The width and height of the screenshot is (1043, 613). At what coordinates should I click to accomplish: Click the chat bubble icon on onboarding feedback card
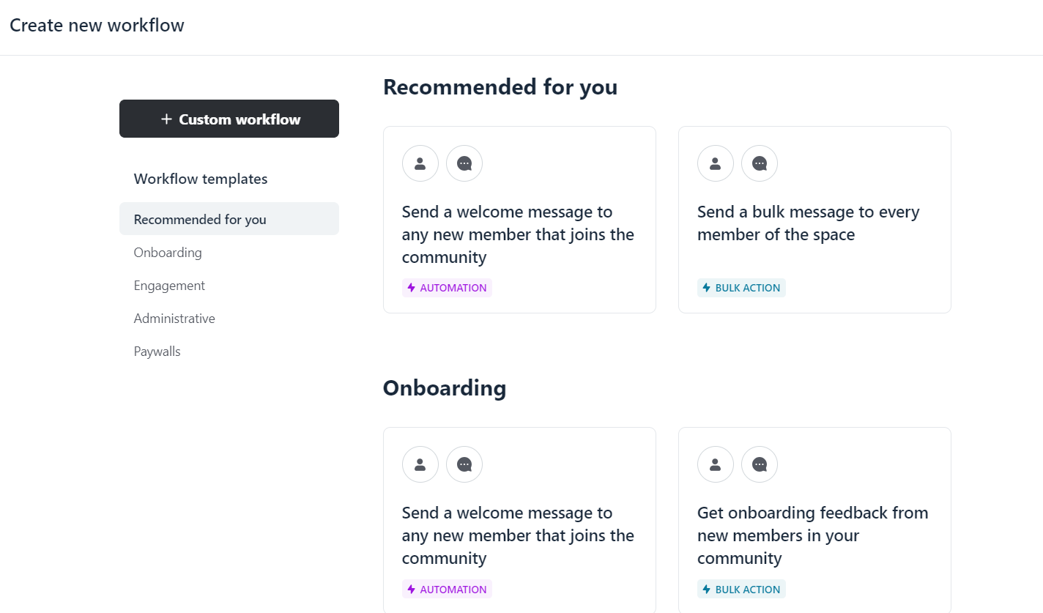point(760,464)
